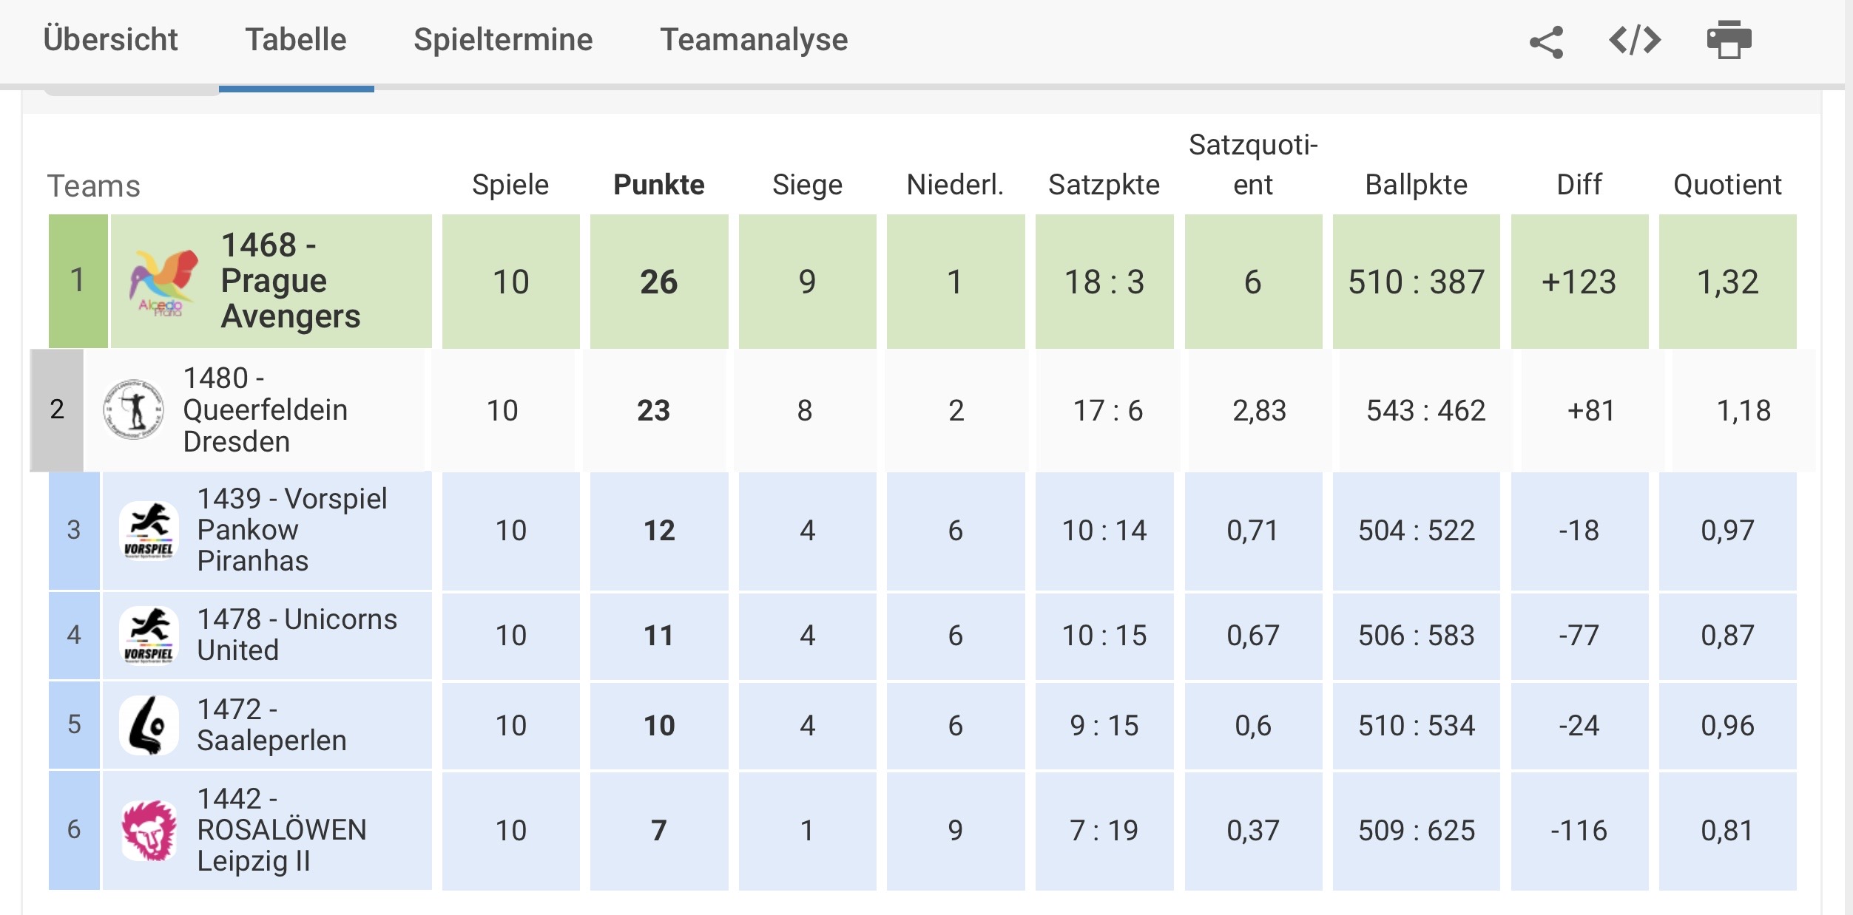Click the Punkte column header
The height and width of the screenshot is (915, 1853).
(658, 185)
